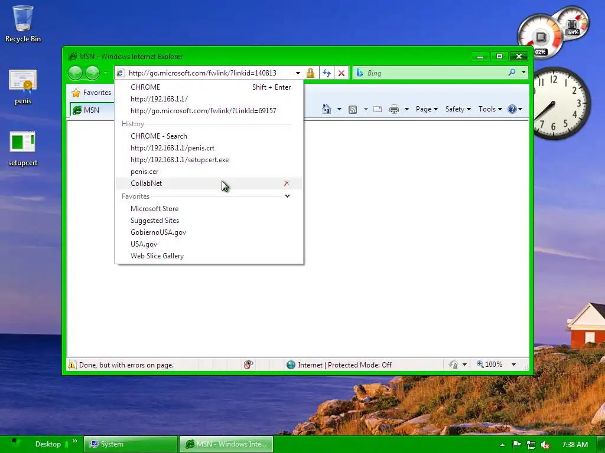
Task: Open the Page menu
Action: [427, 109]
